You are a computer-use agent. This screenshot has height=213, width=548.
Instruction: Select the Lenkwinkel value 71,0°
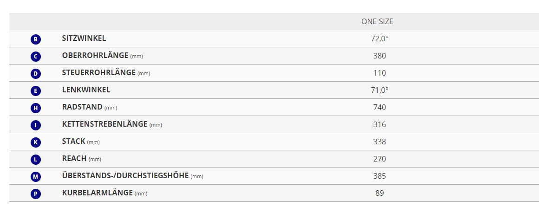[379, 90]
